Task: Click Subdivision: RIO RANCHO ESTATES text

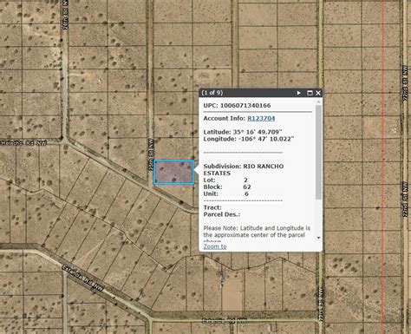Action: 244,170
